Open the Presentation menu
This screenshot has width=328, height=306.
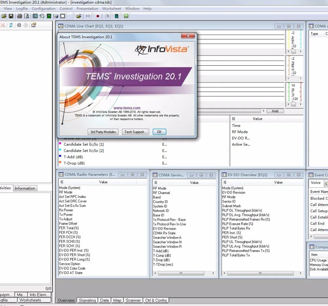click(87, 9)
